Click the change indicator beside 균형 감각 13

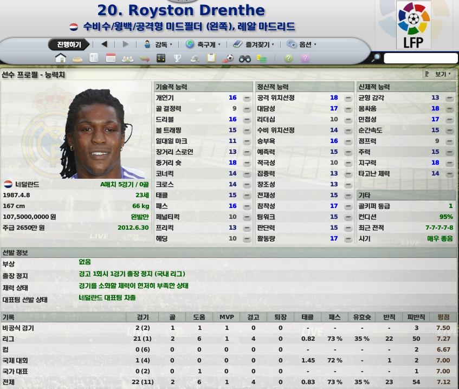449,98
